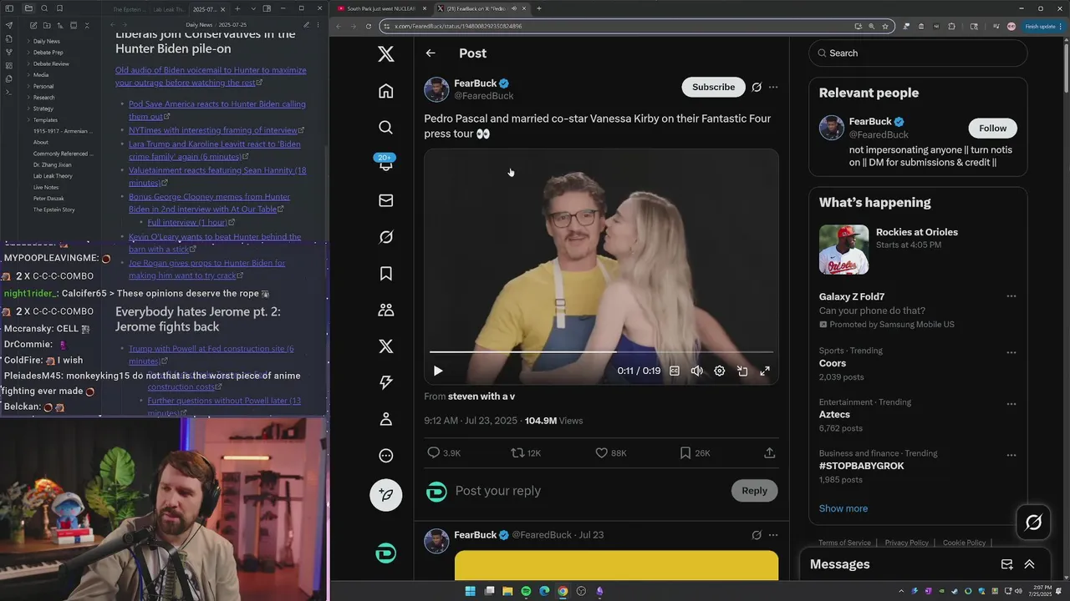Open lightning bolt Verified Orgs icon

(385, 382)
